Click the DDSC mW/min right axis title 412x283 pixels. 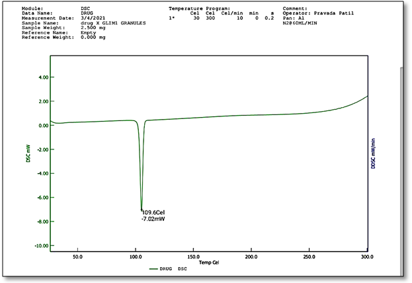373,154
